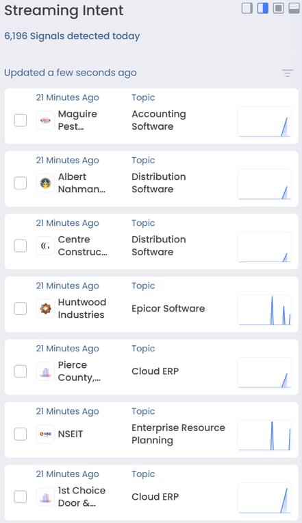Tick the Maguire Pest checkbox

click(21, 120)
